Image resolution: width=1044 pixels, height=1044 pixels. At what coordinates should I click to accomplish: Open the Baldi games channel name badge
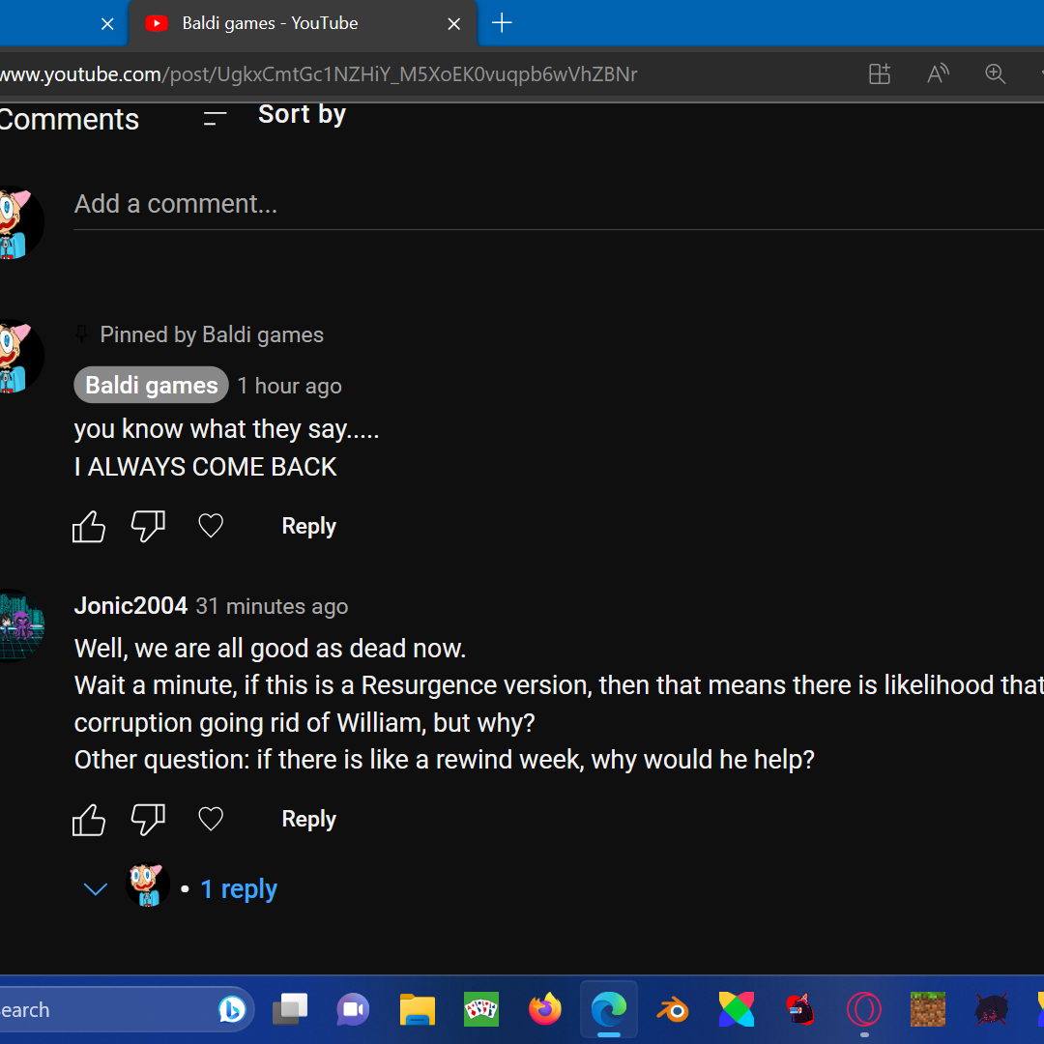pyautogui.click(x=151, y=385)
